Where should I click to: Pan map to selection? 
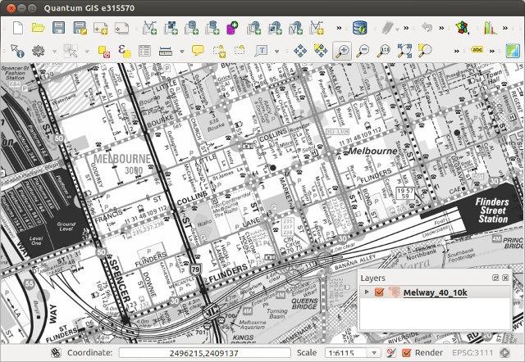pyautogui.click(x=321, y=51)
